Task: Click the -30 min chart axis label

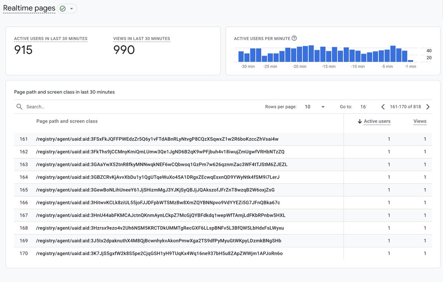Action: tap(248, 66)
